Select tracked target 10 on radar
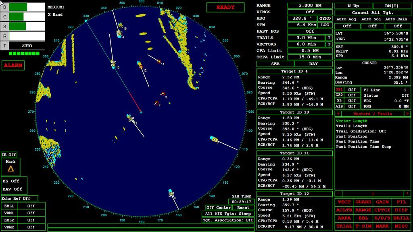 [113, 63]
